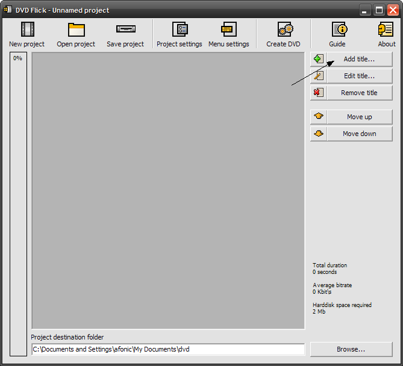Click the Save project drive icon

[x=126, y=29]
